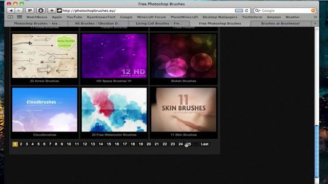This screenshot has width=328, height=184.
Task: Go to page 24 of brushes
Action: pyautogui.click(x=181, y=144)
